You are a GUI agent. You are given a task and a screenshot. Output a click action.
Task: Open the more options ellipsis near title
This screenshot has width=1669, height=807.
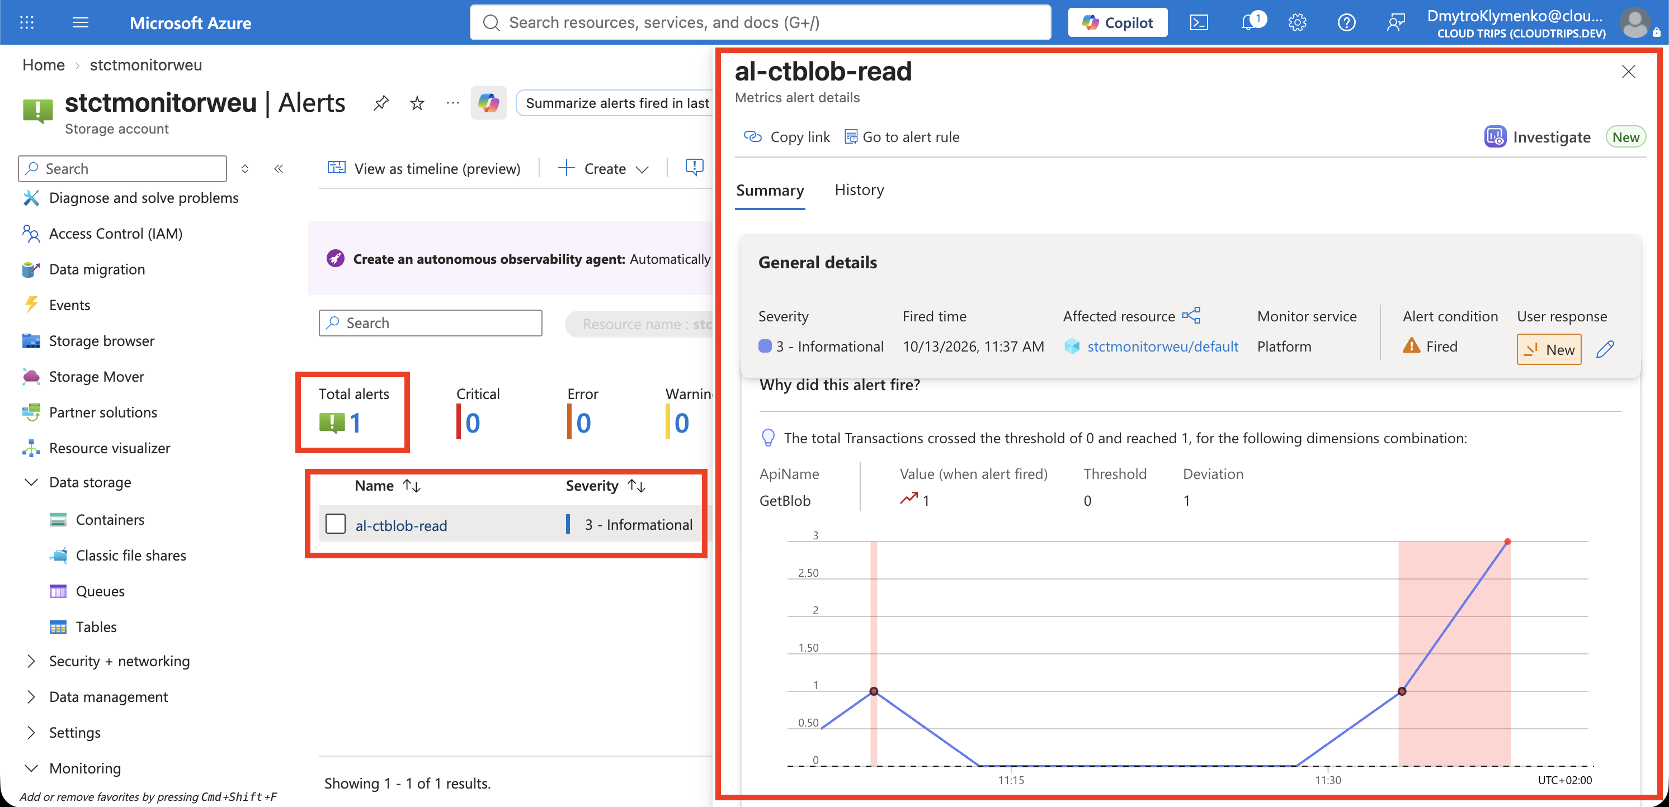coord(453,103)
